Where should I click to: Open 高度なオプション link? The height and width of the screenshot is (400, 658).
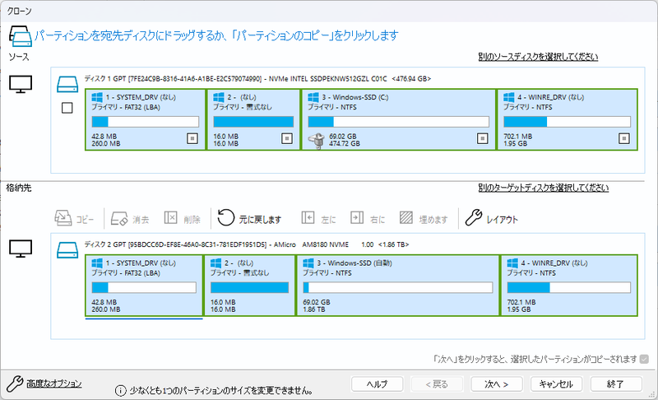[x=54, y=384]
